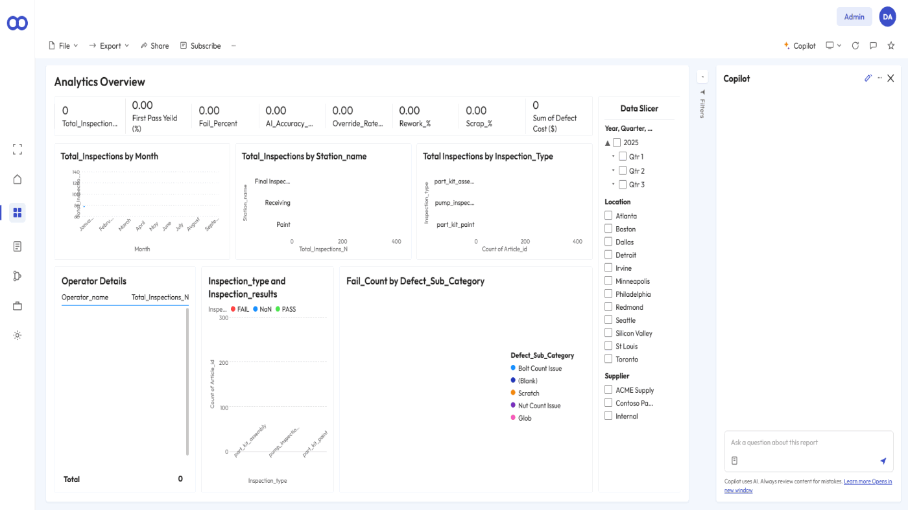Send the Copilot question using arrow icon
The width and height of the screenshot is (908, 510).
tap(883, 461)
